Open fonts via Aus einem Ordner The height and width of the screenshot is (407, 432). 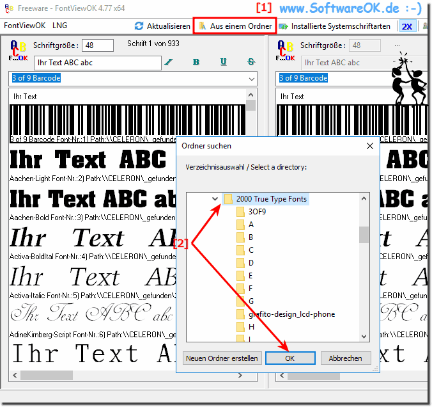pos(235,26)
